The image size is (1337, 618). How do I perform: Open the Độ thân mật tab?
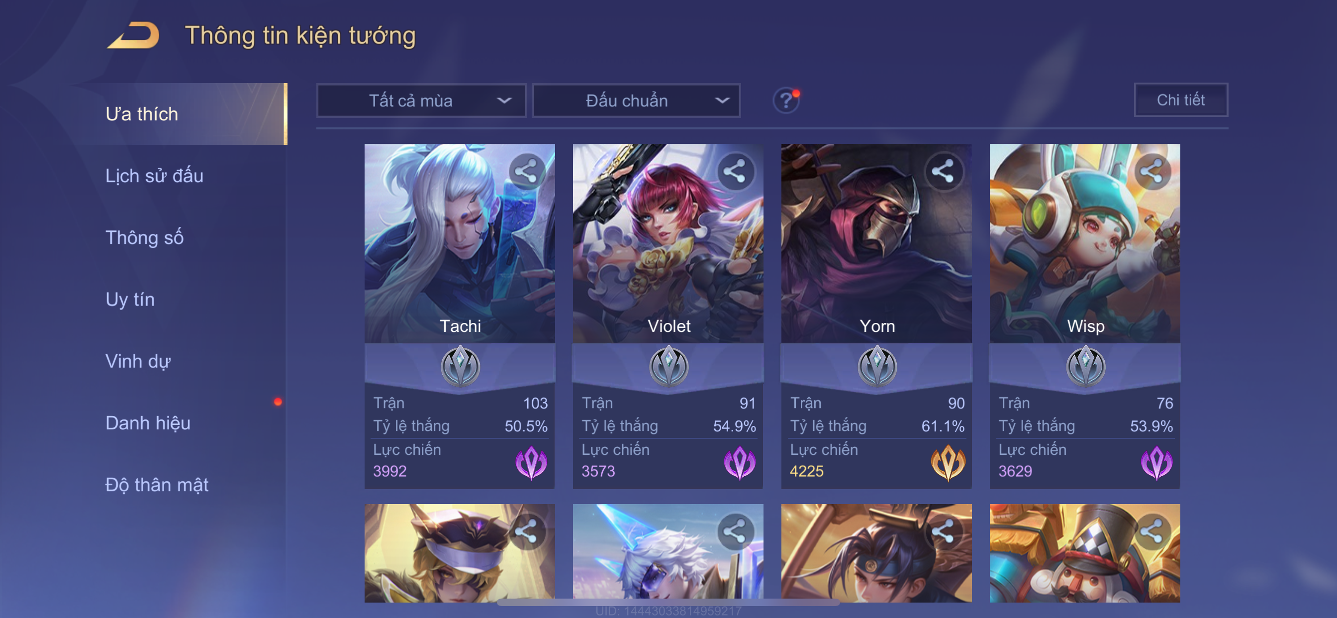tap(157, 485)
